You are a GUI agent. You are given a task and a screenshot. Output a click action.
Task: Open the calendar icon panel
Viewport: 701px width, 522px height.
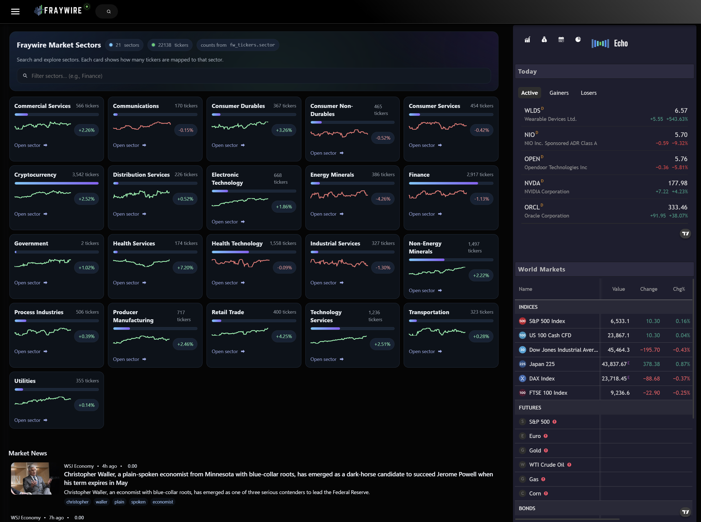click(561, 40)
